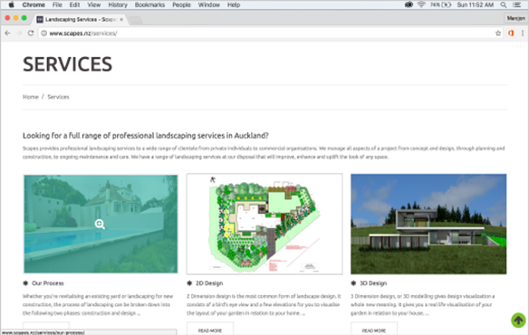This screenshot has height=335, width=529.
Task: Bookmark this page with the star icon
Action: click(498, 33)
